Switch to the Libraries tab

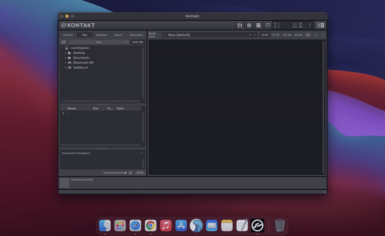click(68, 35)
